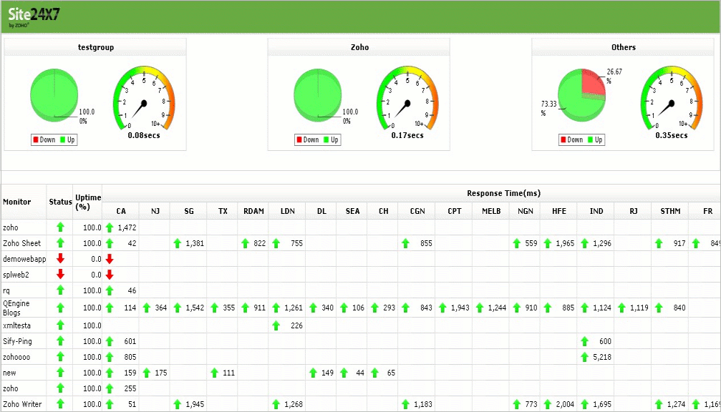Open the xmltesta monitor link

[x=16, y=325]
